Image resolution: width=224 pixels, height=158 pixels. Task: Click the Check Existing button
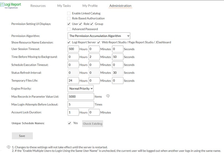[92, 124]
